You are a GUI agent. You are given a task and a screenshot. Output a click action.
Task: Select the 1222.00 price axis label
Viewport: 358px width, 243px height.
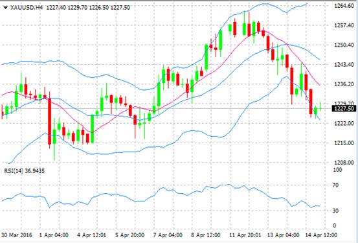tap(344, 123)
